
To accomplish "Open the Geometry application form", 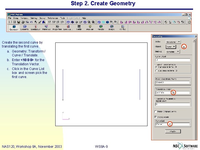I will [x=14, y=28].
